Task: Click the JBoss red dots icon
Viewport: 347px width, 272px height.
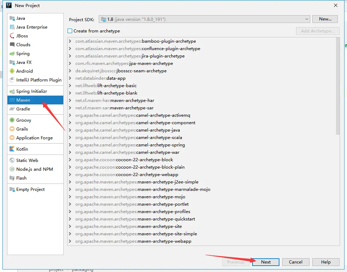Action: pos(12,36)
